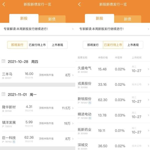Expand the 隆华新材 details arrow
The height and width of the screenshot is (150, 150).
(x=73, y=108)
